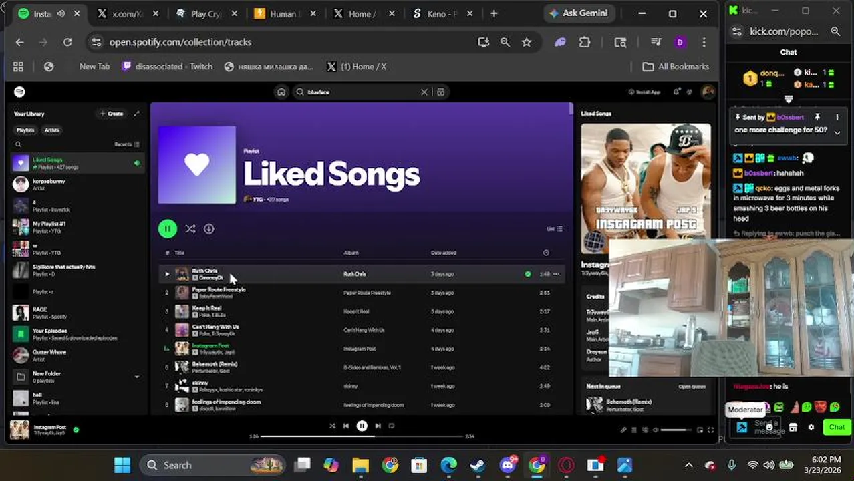Screen dimensions: 854x481
Task: Open My Playlist #1 in sidebar
Action: (78, 227)
